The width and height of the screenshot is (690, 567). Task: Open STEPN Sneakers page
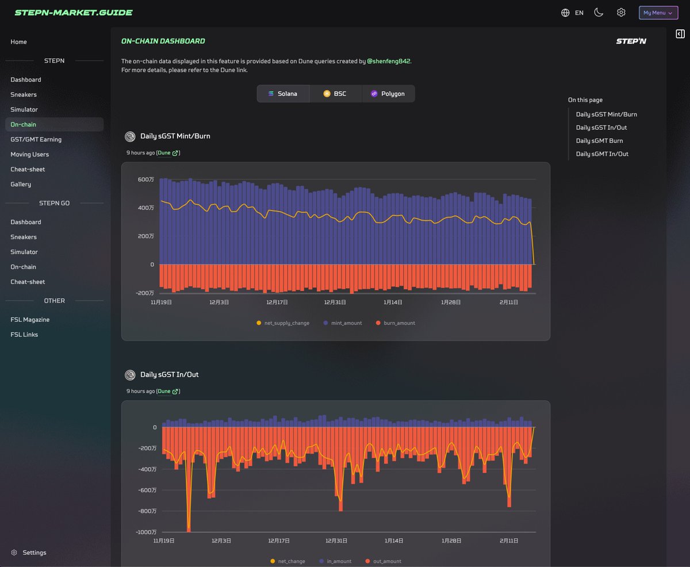[24, 95]
